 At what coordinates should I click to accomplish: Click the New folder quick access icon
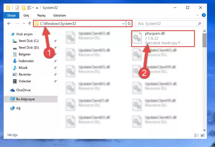pos(23,8)
